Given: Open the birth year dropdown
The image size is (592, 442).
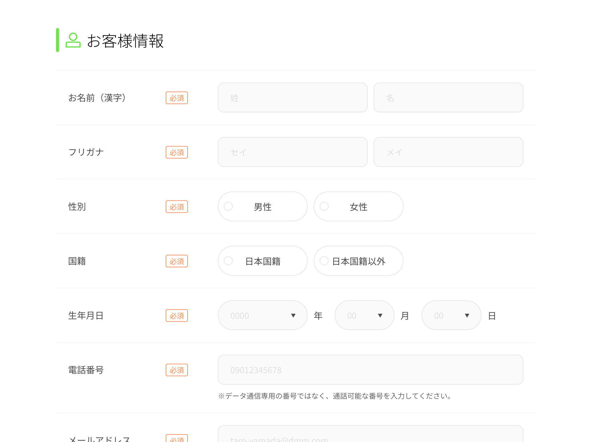Looking at the screenshot, I should click(262, 315).
